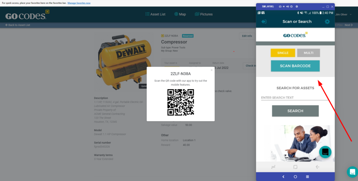Close the QR code popup
The image size is (358, 181).
[212, 70]
